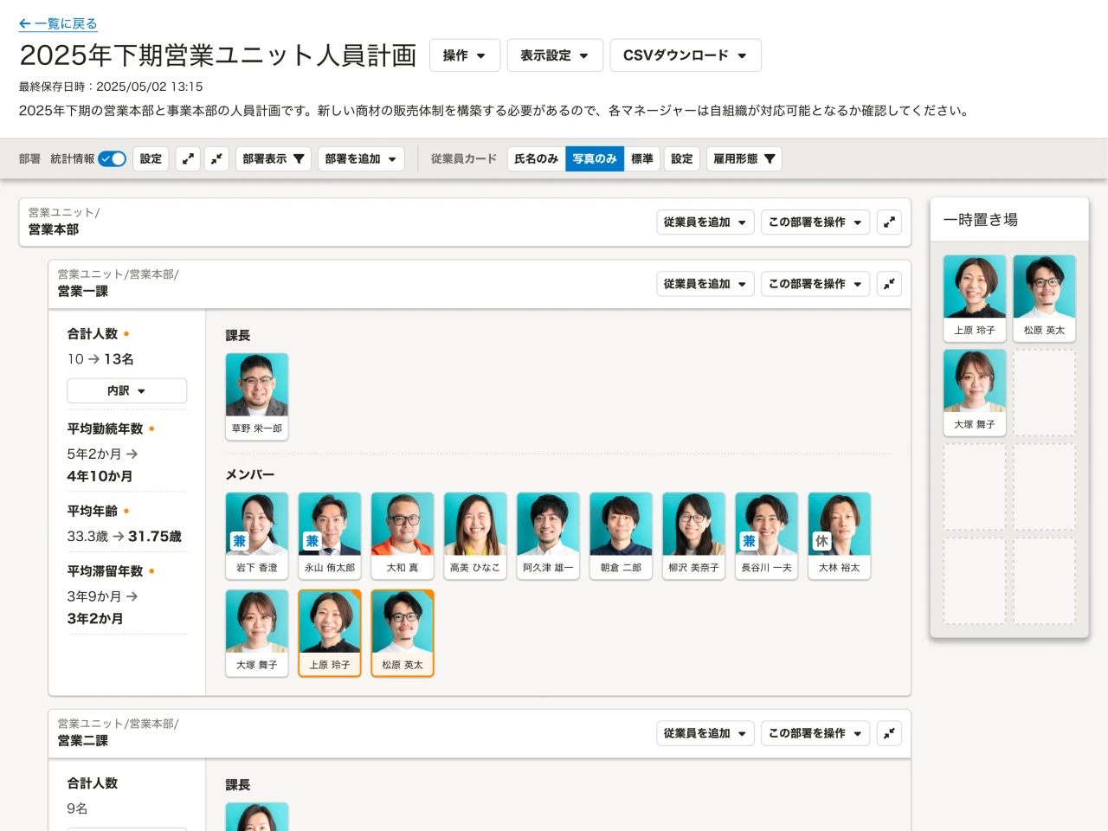This screenshot has width=1108, height=831.
Task: Select 永山 侑太郎 member card
Action: coord(330,536)
